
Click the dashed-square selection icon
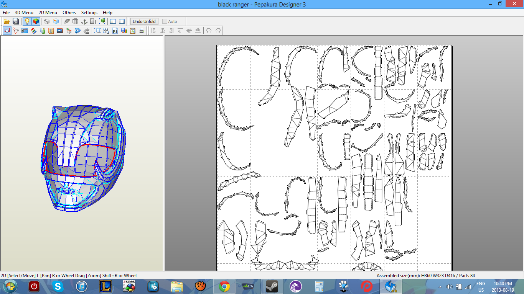(97, 31)
